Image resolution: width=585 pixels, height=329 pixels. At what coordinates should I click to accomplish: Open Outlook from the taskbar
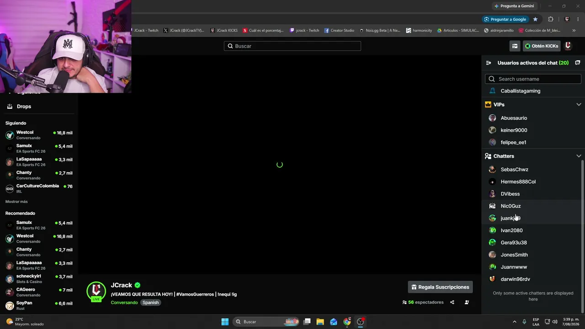coord(334,322)
